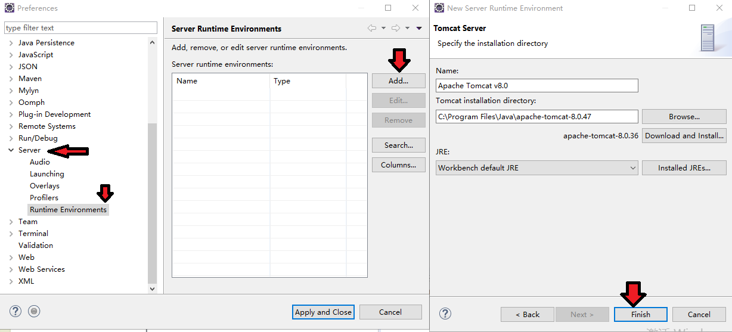
Task: Select the Web Services preference label
Action: point(42,269)
